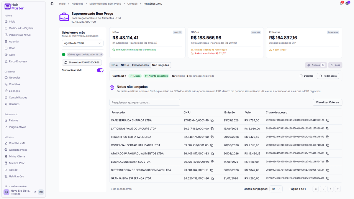Open Mixirica PDV module in sidebar
The height and width of the screenshot is (199, 354).
(x=17, y=163)
